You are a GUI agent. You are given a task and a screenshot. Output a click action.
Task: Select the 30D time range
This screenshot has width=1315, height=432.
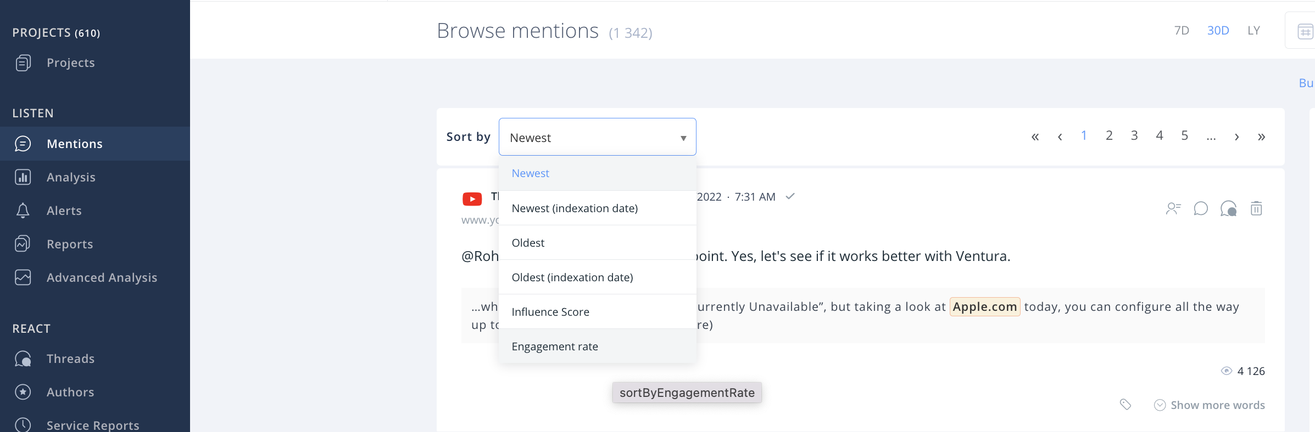coord(1217,31)
